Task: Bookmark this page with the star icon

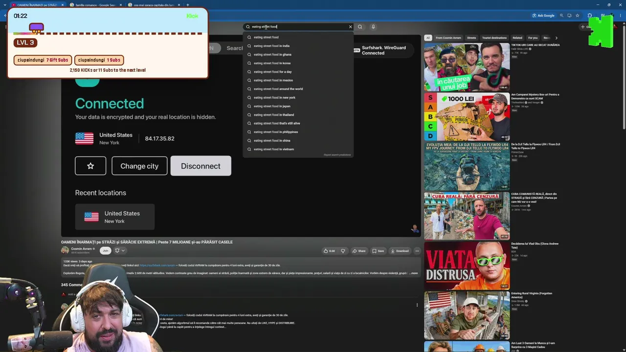Action: pyautogui.click(x=578, y=16)
